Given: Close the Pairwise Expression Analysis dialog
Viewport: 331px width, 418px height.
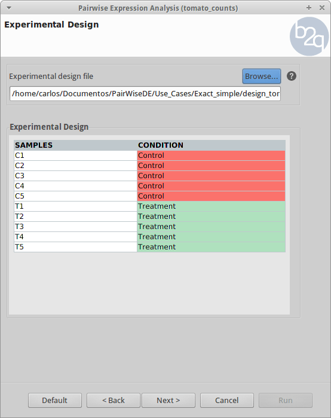Looking at the screenshot, I should 322,8.
